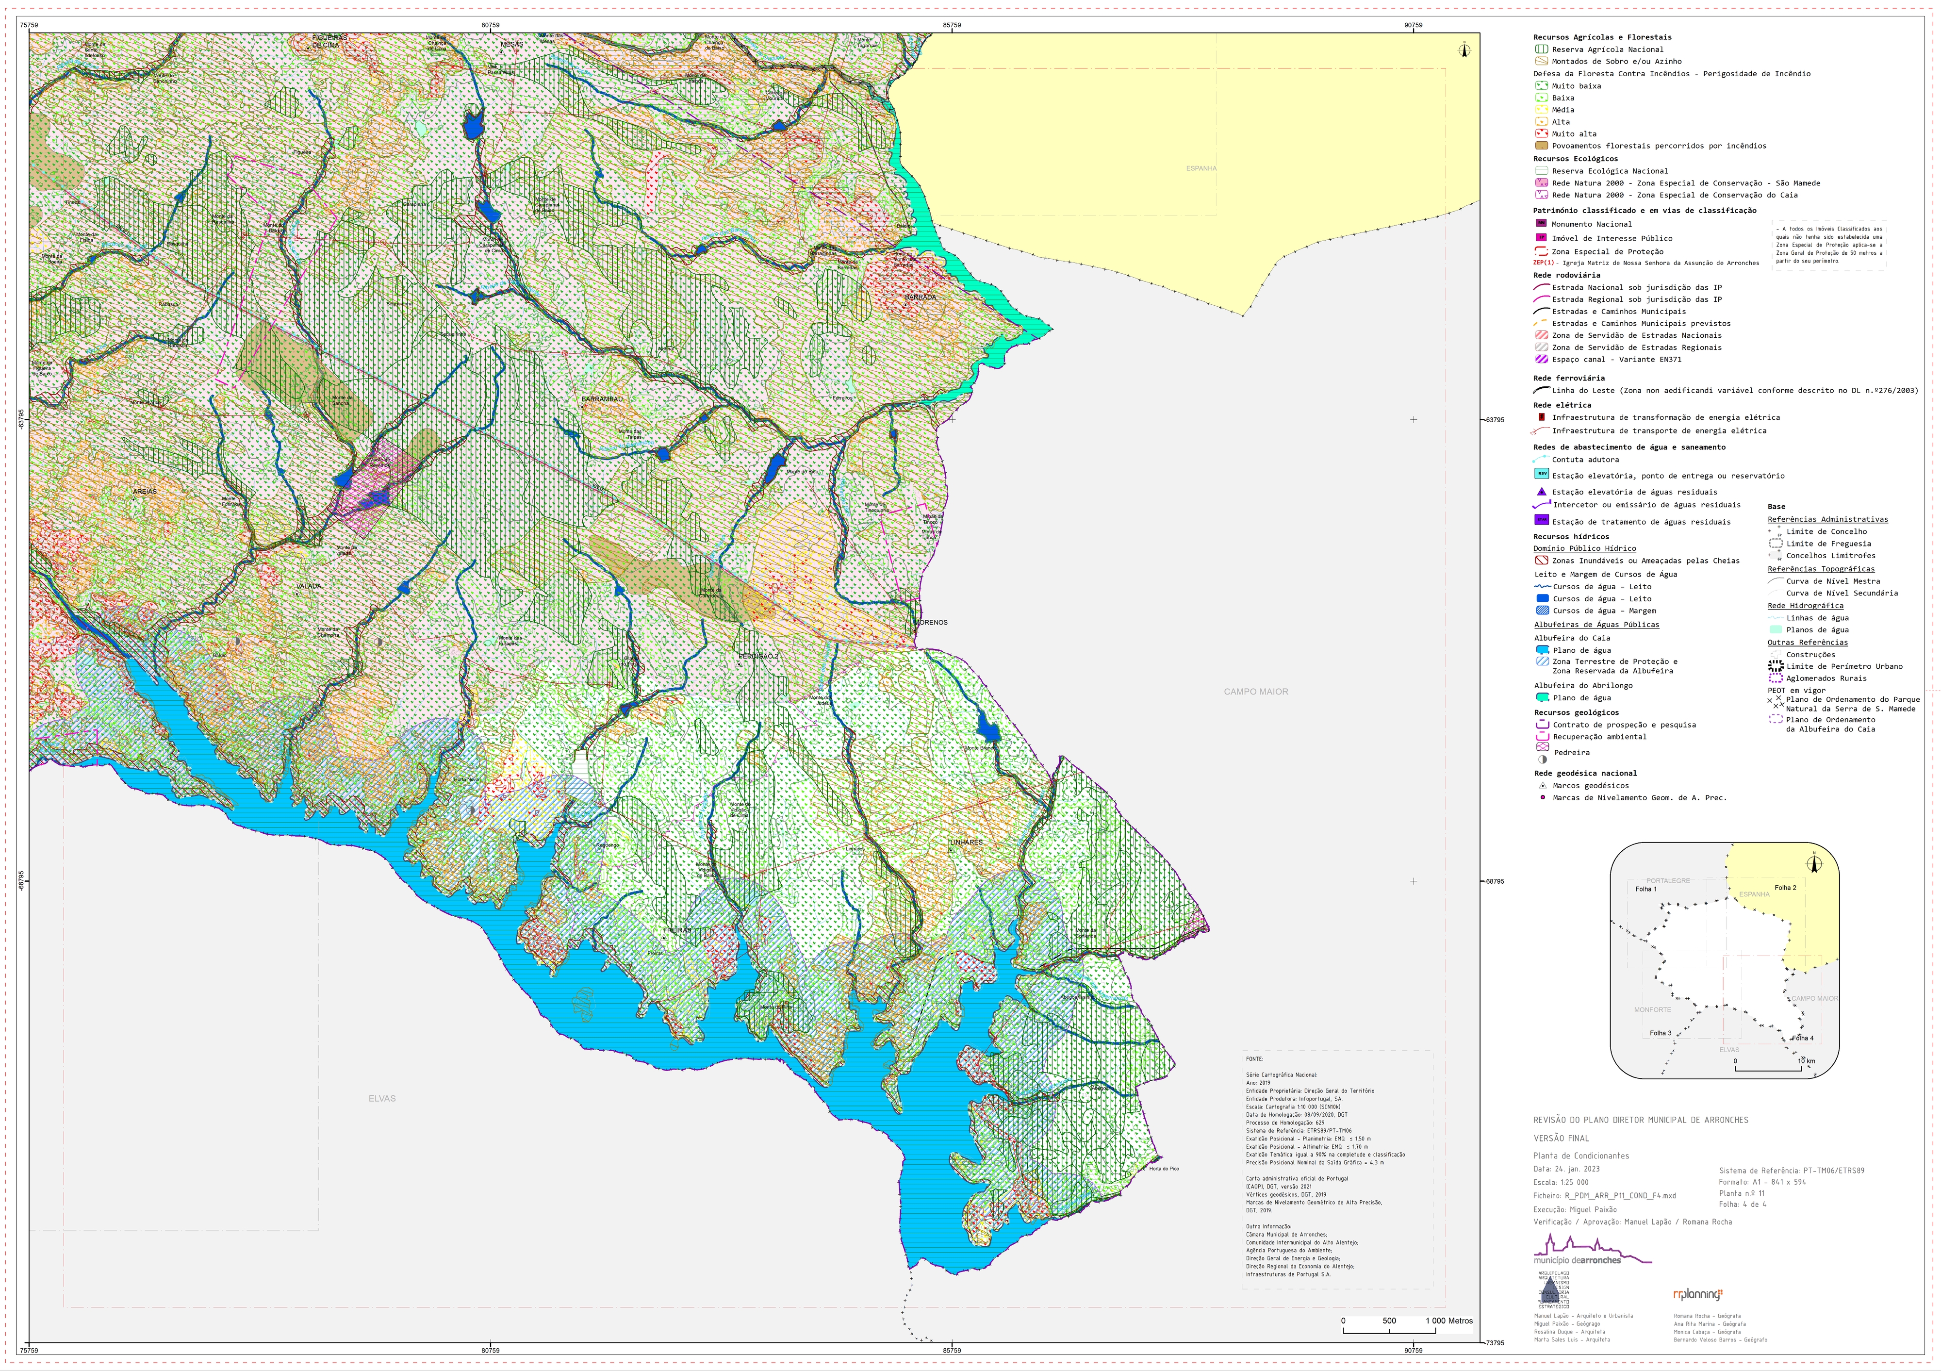Click the Reserva Agrícola Nacional legend symbol
1941x1371 pixels.
(x=1541, y=49)
